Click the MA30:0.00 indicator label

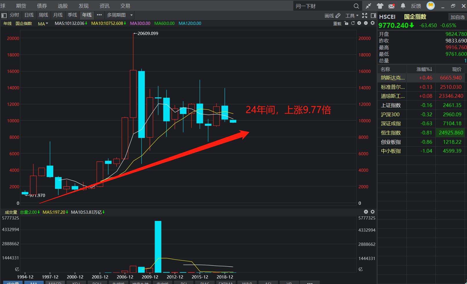tap(140, 23)
